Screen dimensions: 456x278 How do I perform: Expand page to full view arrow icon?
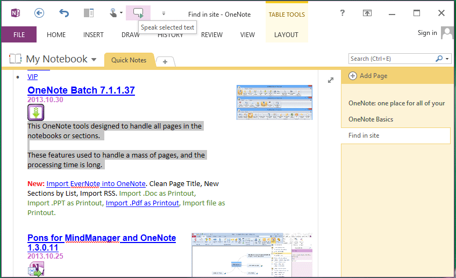click(331, 80)
